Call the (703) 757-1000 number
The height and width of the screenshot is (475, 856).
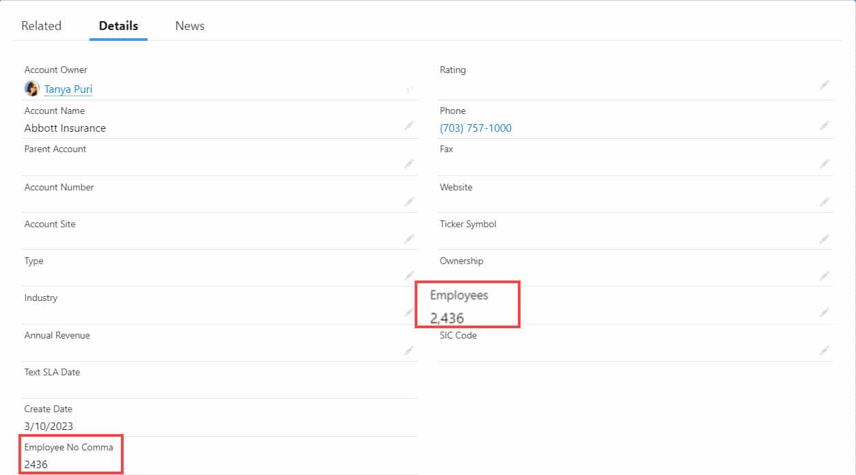coord(475,128)
